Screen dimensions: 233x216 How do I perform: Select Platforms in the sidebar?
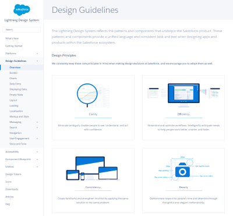pyautogui.click(x=11, y=54)
